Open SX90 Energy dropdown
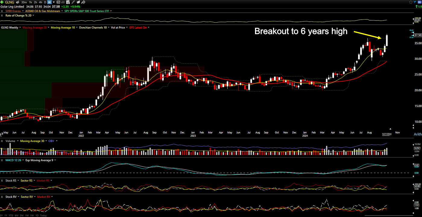The height and width of the screenshot is (217, 422). [x=23, y=11]
